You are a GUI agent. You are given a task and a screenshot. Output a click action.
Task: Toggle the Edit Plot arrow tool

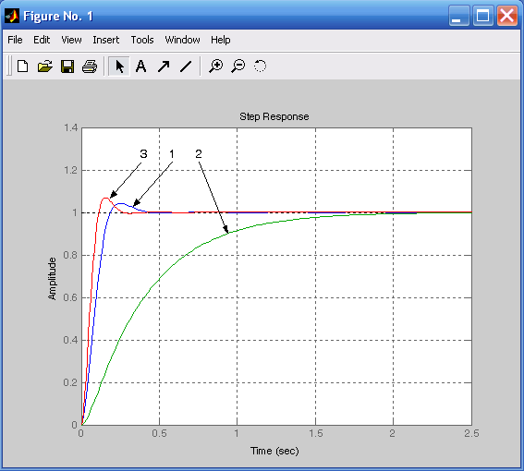tap(119, 66)
